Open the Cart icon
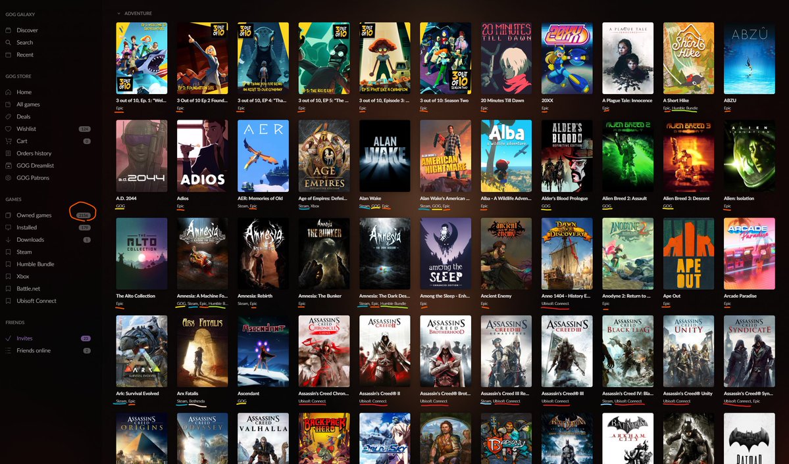 [8, 141]
